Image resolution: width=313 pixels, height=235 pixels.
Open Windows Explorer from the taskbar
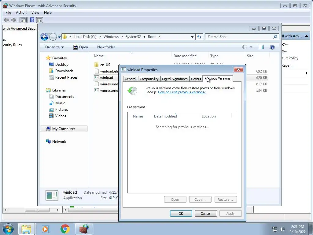click(26, 229)
